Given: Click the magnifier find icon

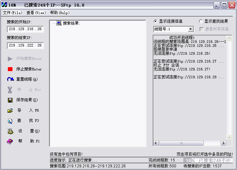Looking at the screenshot, I should [10, 121].
